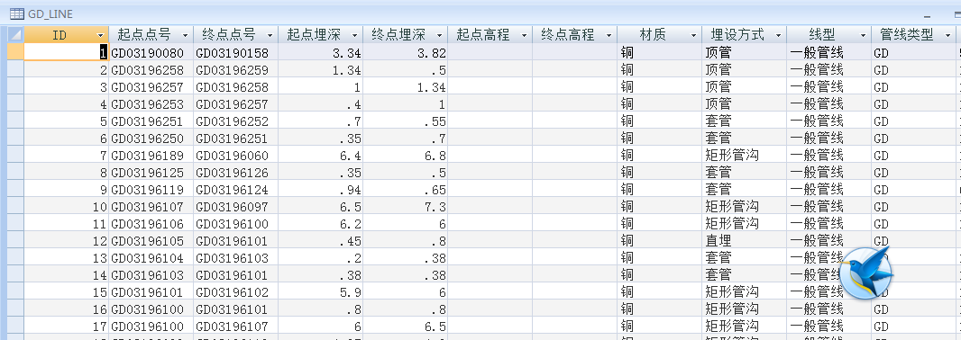
Task: Click the 起点埋深 cell showing 6.5
Action: [321, 206]
